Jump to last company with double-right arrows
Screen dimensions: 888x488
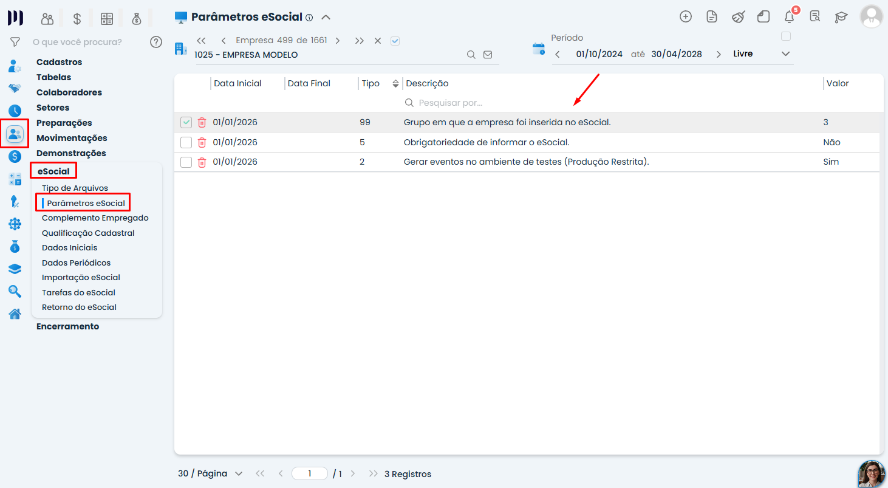[360, 41]
